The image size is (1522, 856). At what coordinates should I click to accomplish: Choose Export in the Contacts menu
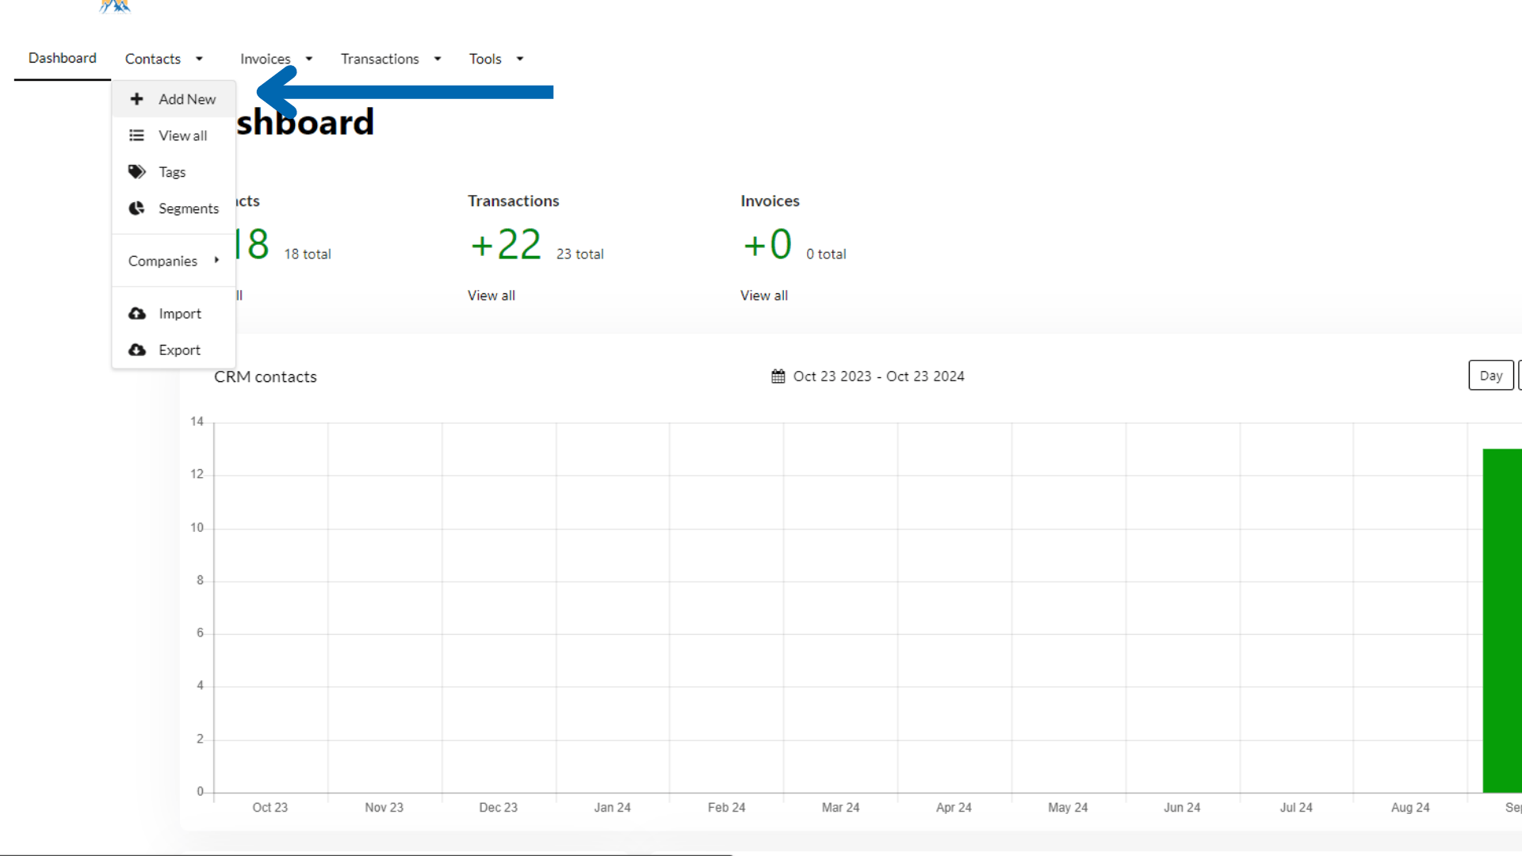pyautogui.click(x=179, y=350)
